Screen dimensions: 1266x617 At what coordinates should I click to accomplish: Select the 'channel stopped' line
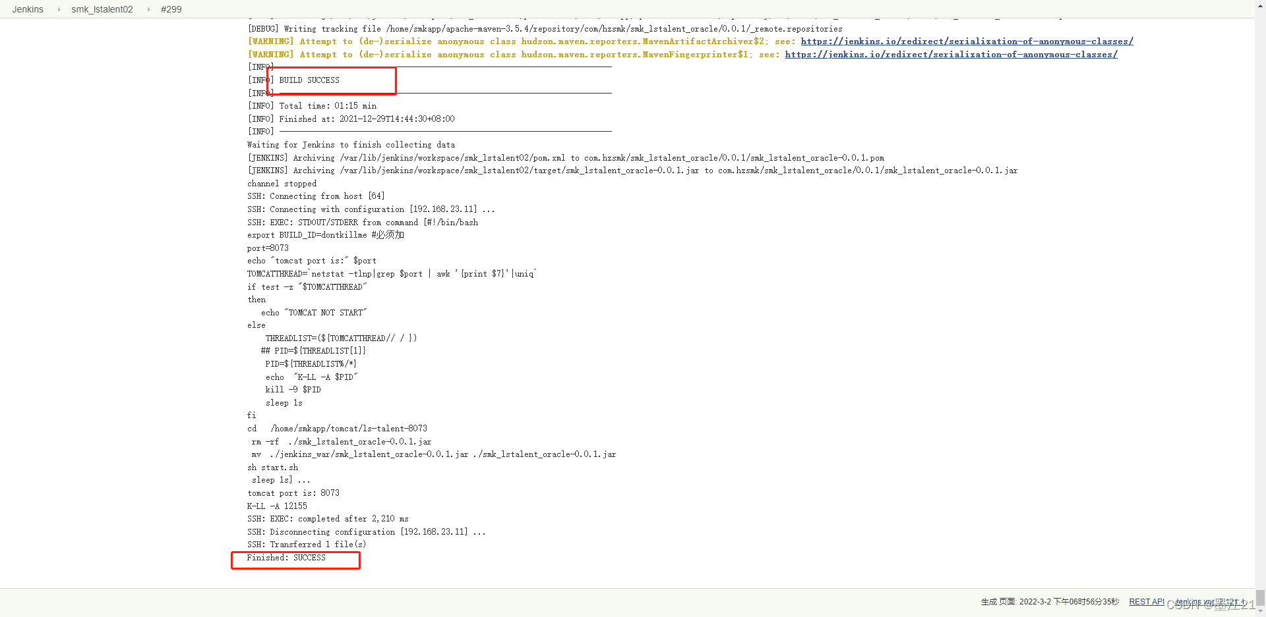click(x=282, y=184)
